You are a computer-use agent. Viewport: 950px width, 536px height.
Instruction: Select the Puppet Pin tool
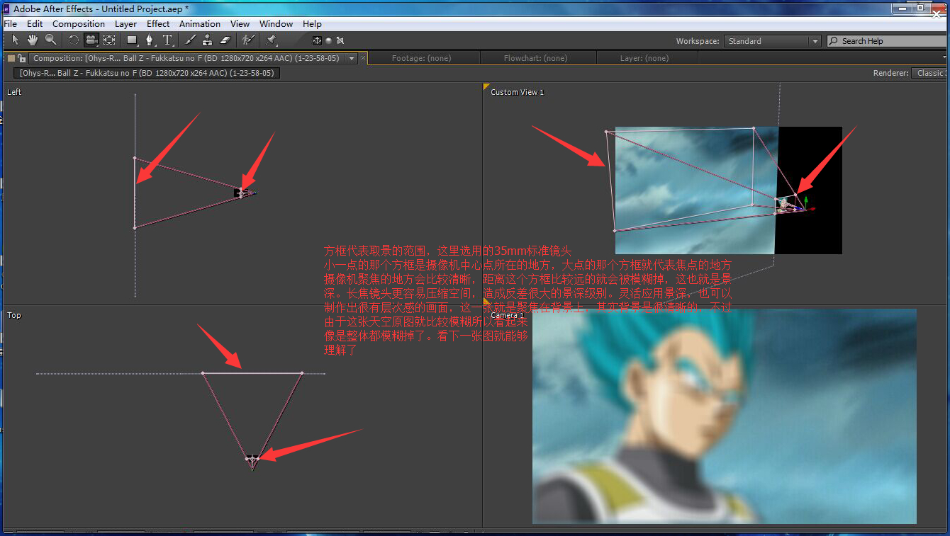[271, 40]
